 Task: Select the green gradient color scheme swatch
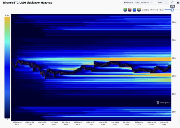tap(125, 10)
